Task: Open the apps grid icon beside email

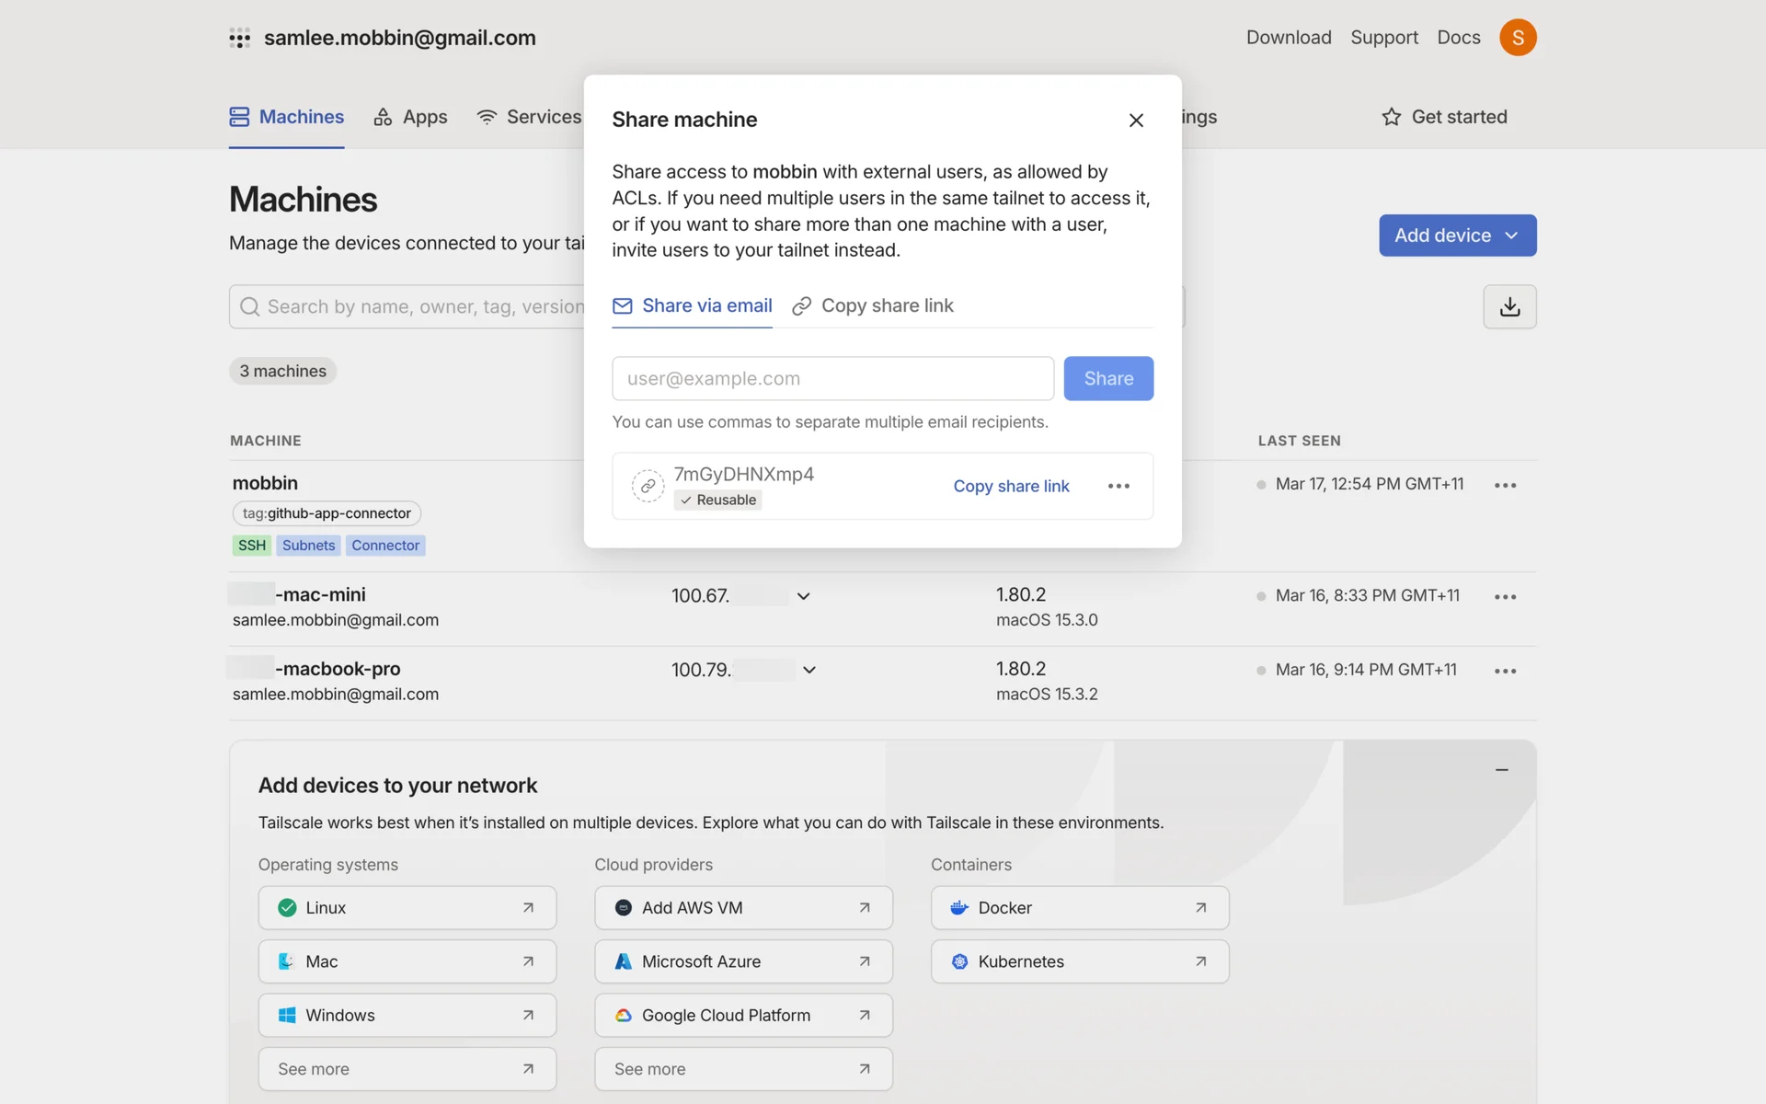Action: [239, 38]
